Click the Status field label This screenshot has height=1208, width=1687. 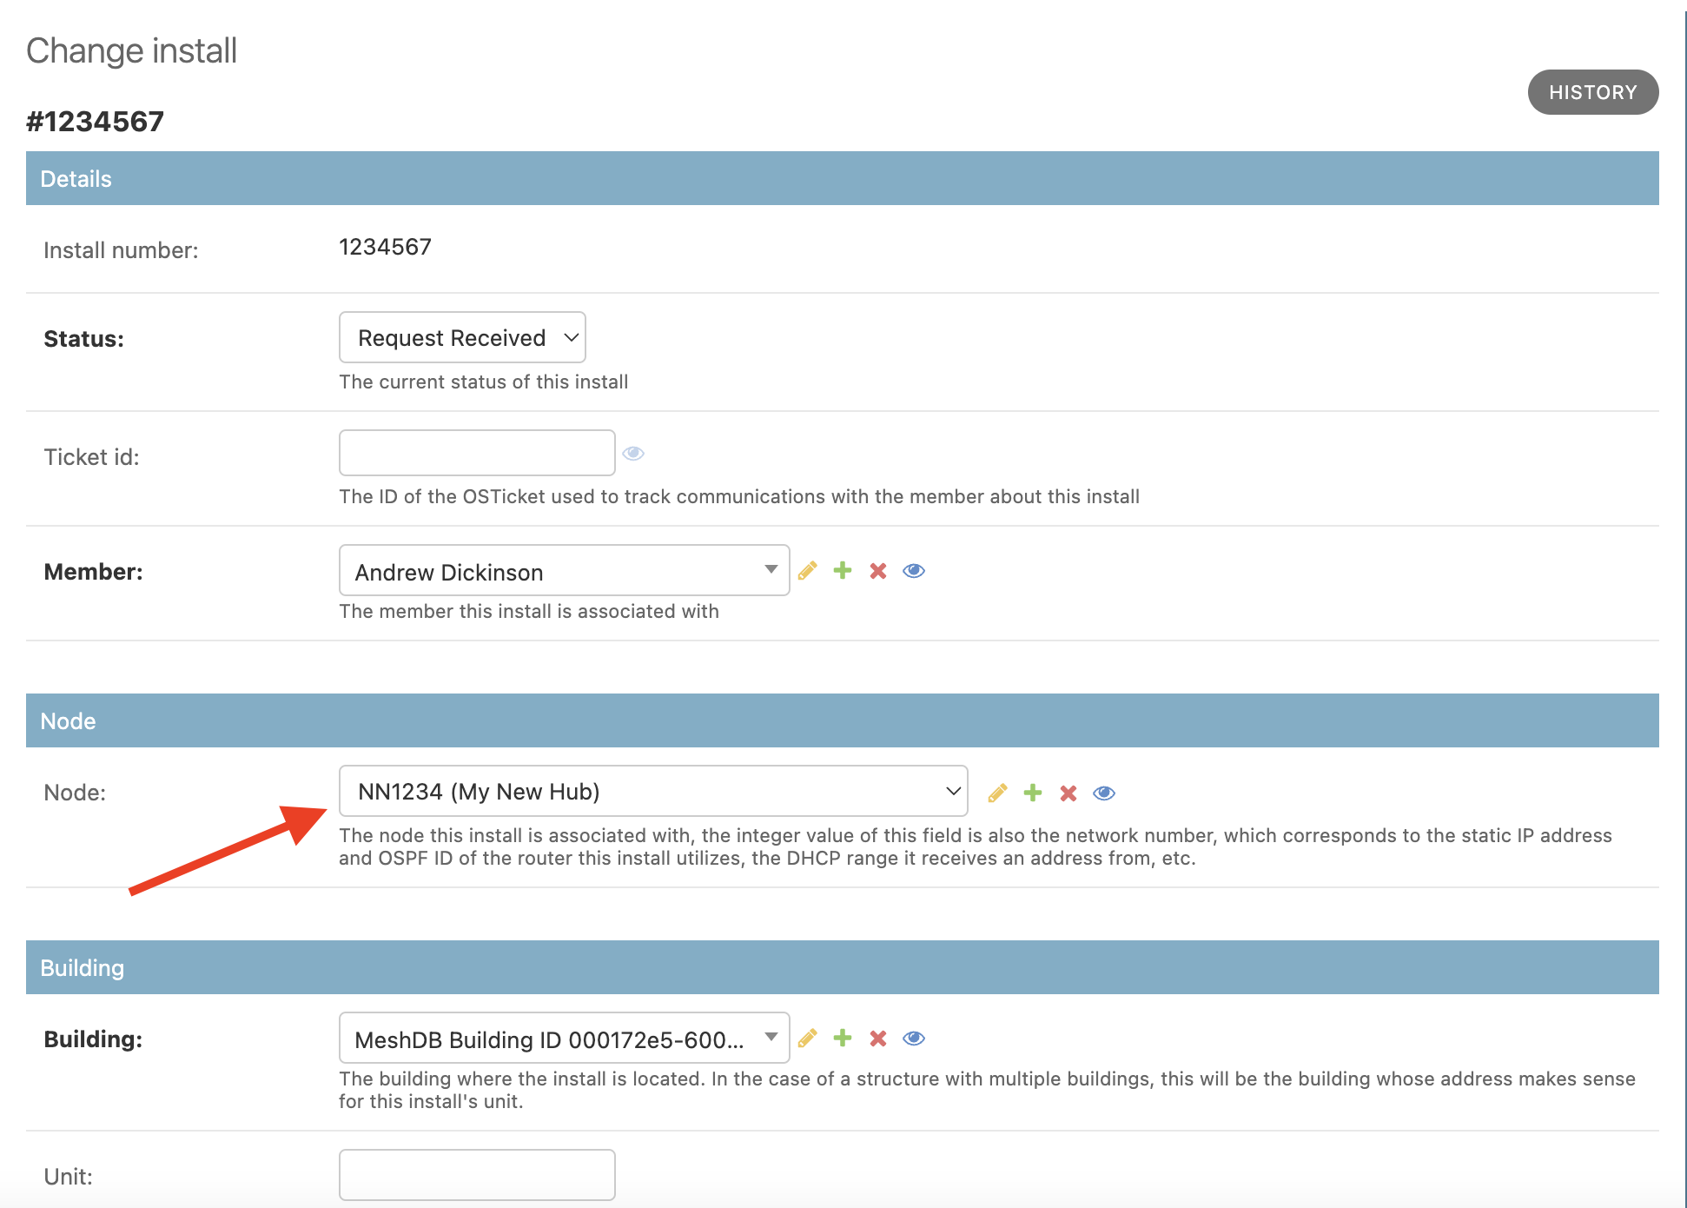coord(84,339)
